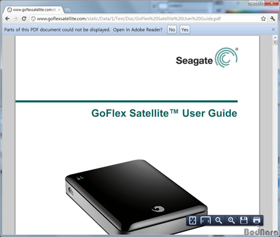Close the goflexsatellite.com tab
The width and height of the screenshot is (280, 237).
[59, 10]
